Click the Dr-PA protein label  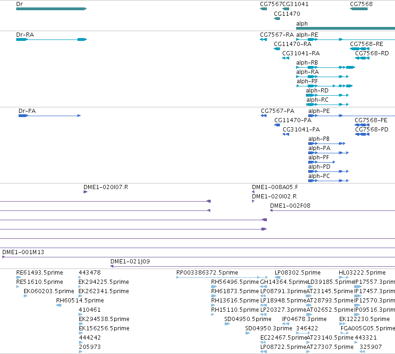point(27,111)
